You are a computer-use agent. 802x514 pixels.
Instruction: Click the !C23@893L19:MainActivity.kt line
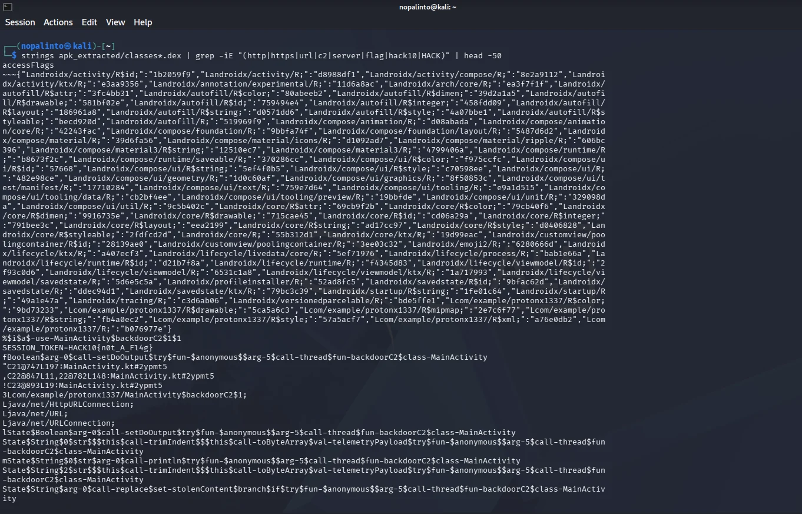pyautogui.click(x=82, y=385)
